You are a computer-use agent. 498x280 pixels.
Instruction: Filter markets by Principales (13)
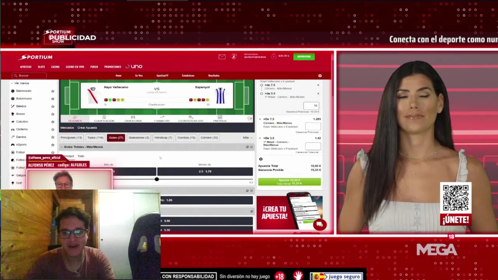tap(71, 138)
